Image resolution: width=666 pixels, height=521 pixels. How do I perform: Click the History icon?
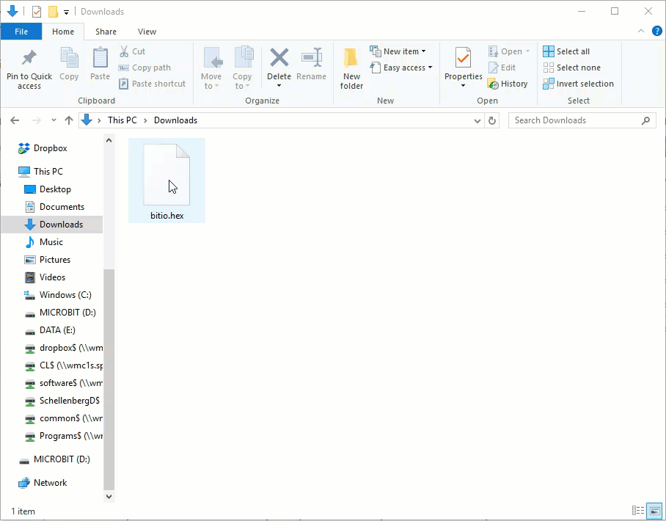508,84
